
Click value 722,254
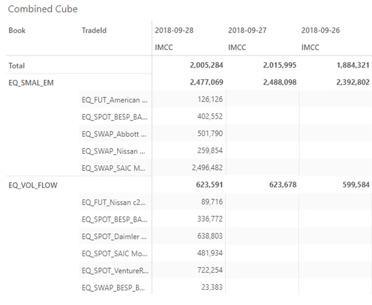coord(210,270)
